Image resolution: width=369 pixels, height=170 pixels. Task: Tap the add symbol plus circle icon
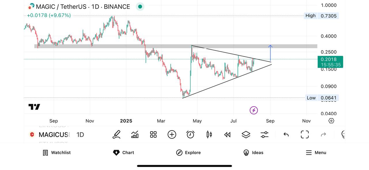(172, 134)
